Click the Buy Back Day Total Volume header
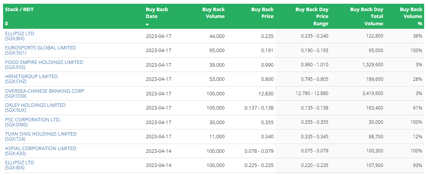This screenshot has height=175, width=428. (x=367, y=16)
